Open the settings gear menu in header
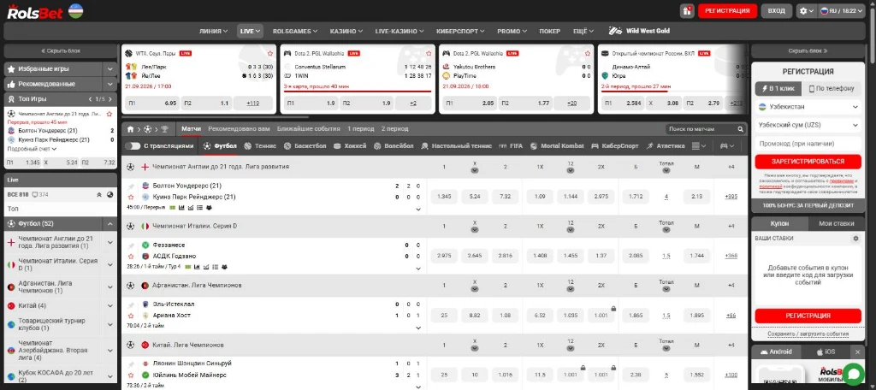Screen dimensions: 876x390 806,10
